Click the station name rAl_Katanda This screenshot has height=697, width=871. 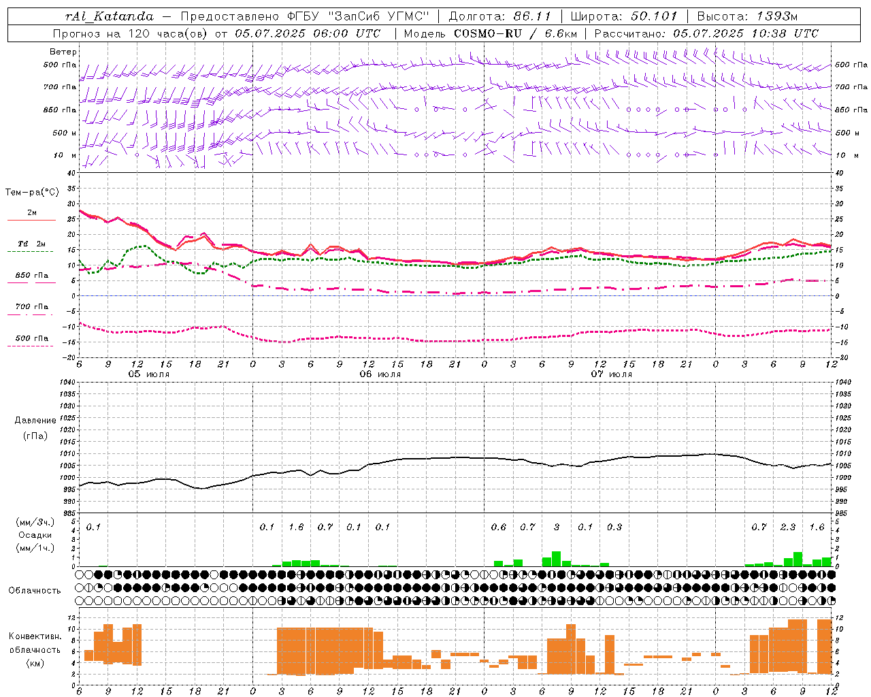(110, 16)
